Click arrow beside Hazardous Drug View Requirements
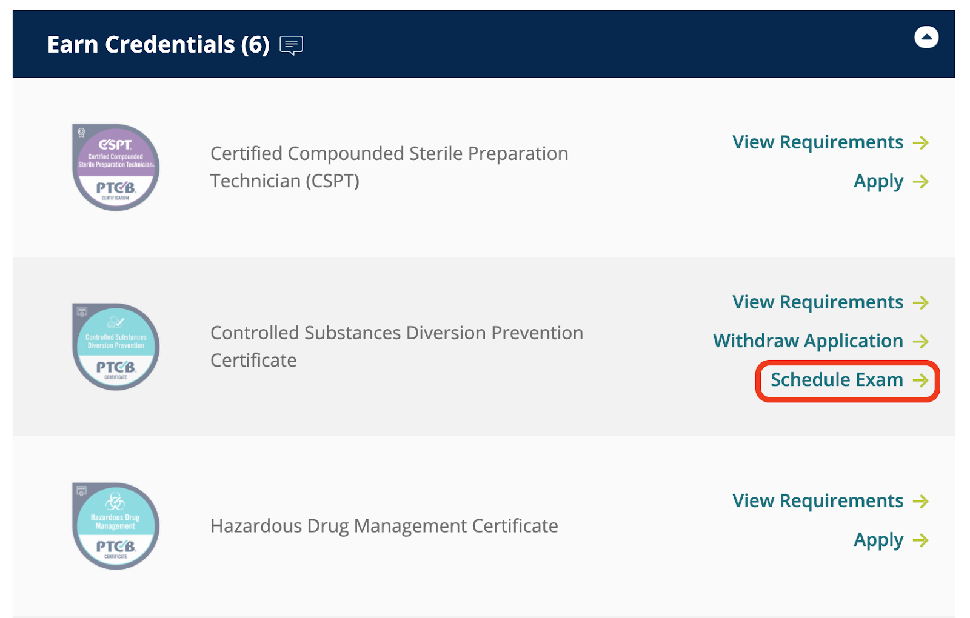Screen dimensions: 970x618 point(921,501)
